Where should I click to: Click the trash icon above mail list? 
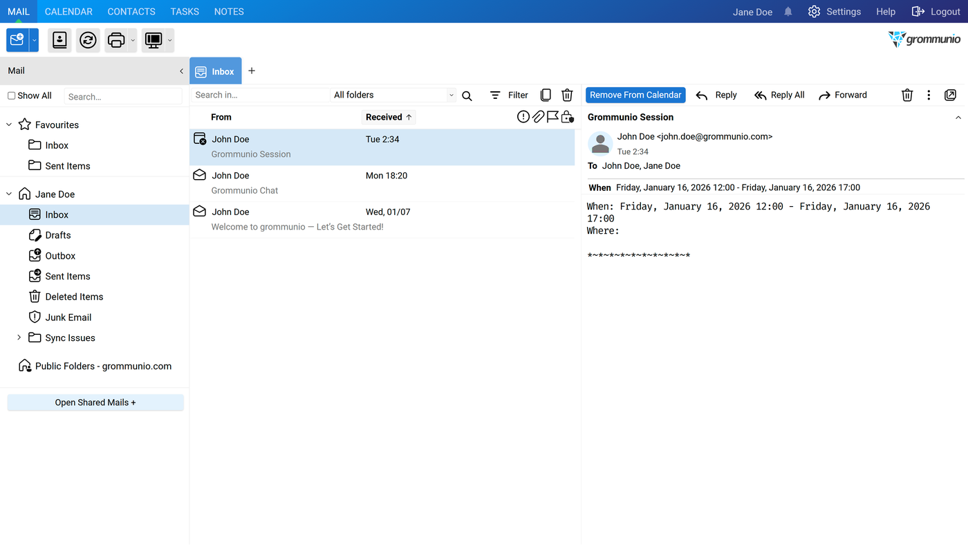click(x=567, y=95)
